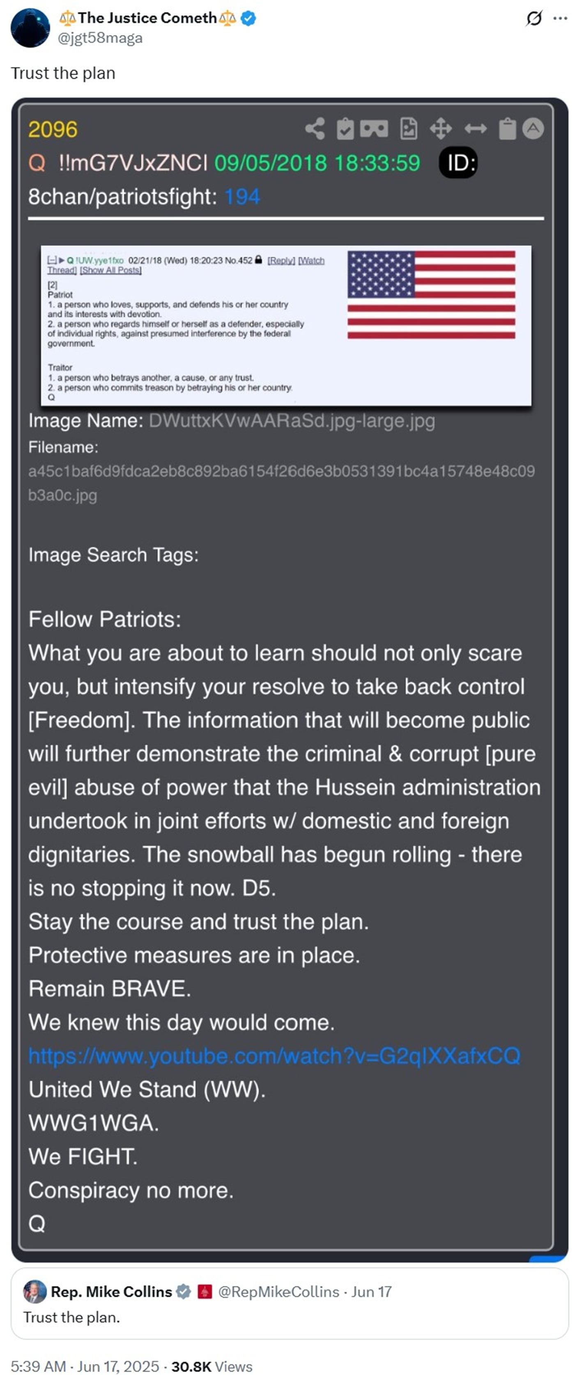The height and width of the screenshot is (1375, 577).
Task: Click the @jgt58maga handle
Action: pos(100,38)
